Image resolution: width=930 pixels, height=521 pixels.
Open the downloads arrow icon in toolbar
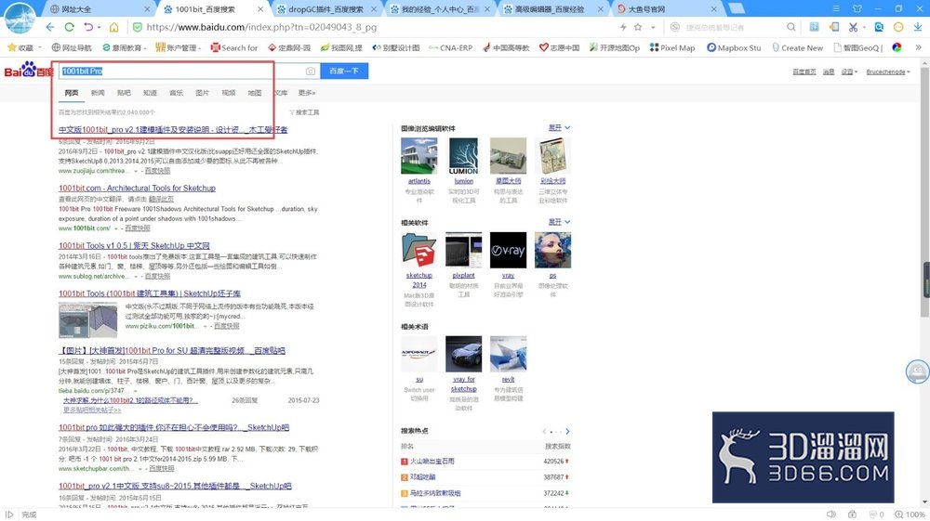[918, 27]
